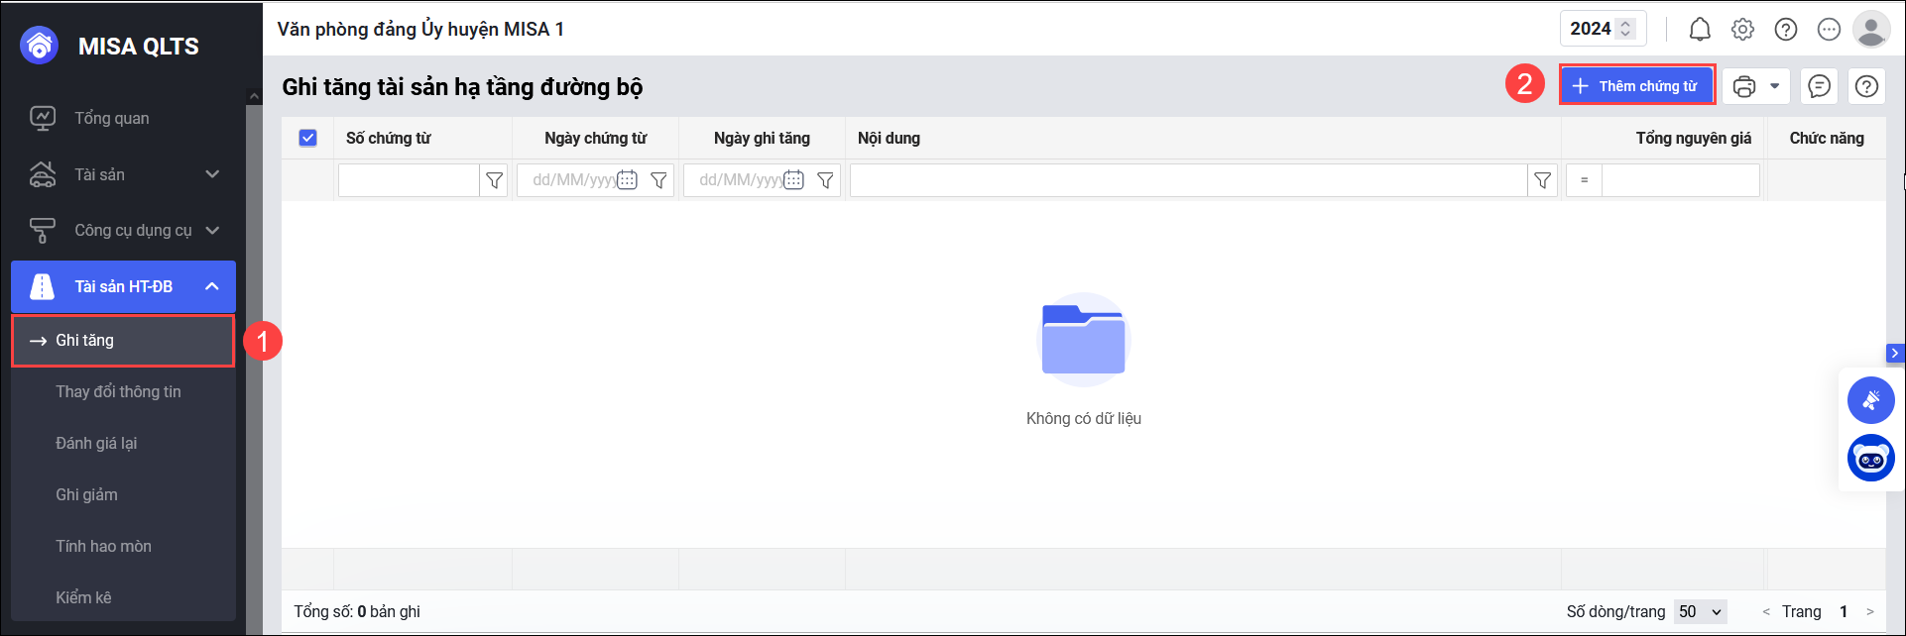The height and width of the screenshot is (636, 1906).
Task: Click the Nội dung filter input field
Action: (1188, 180)
